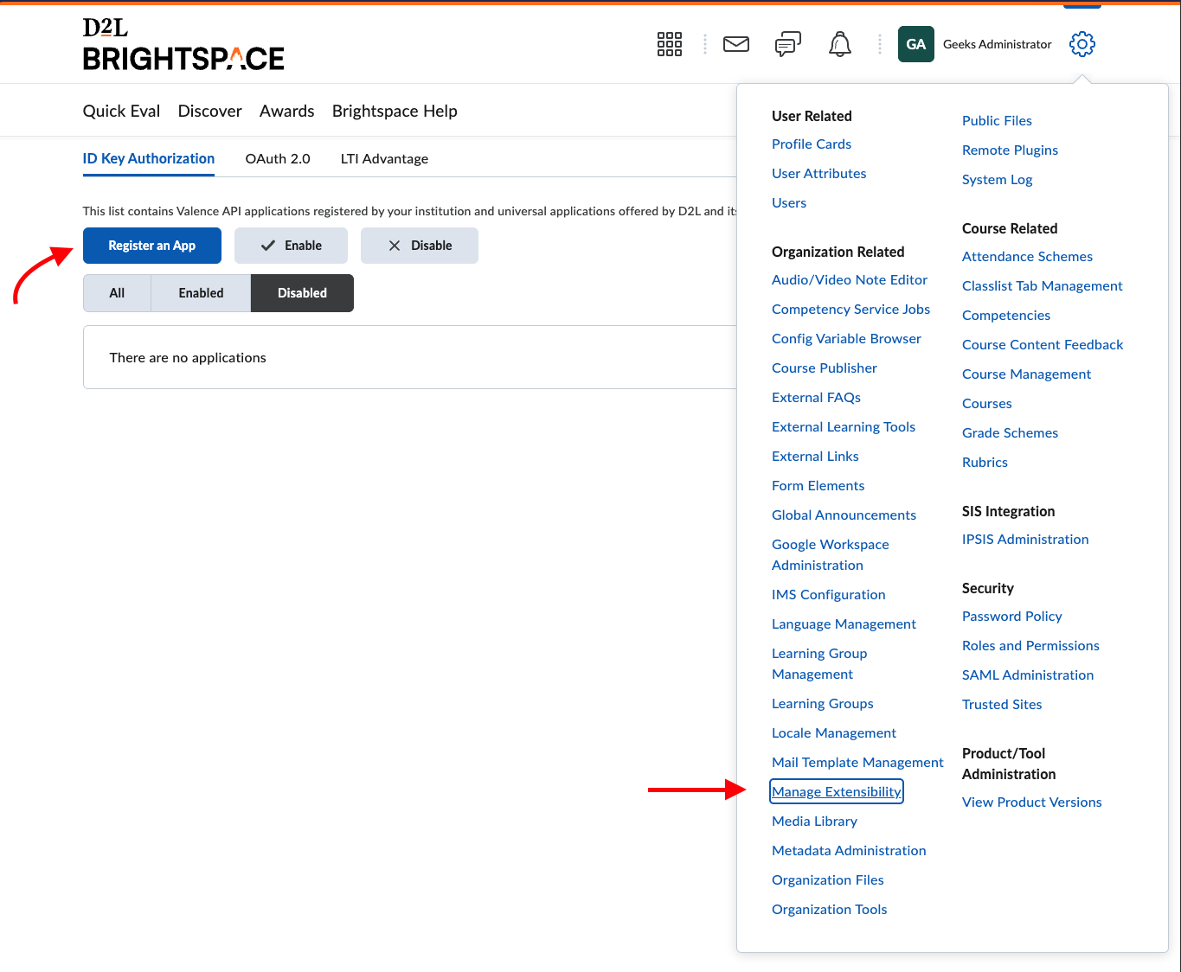Open the update alerts bell icon
This screenshot has width=1181, height=972.
838,44
